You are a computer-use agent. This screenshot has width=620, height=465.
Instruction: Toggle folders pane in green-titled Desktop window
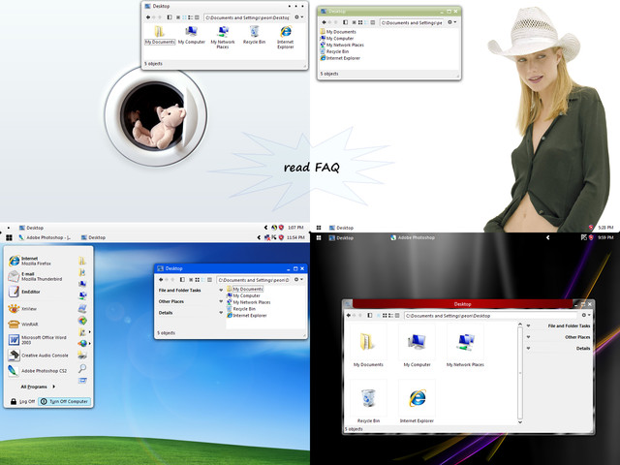[345, 22]
